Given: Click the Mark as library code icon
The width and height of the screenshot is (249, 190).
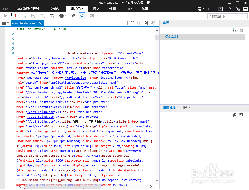Looking at the screenshot, I should (x=146, y=23).
